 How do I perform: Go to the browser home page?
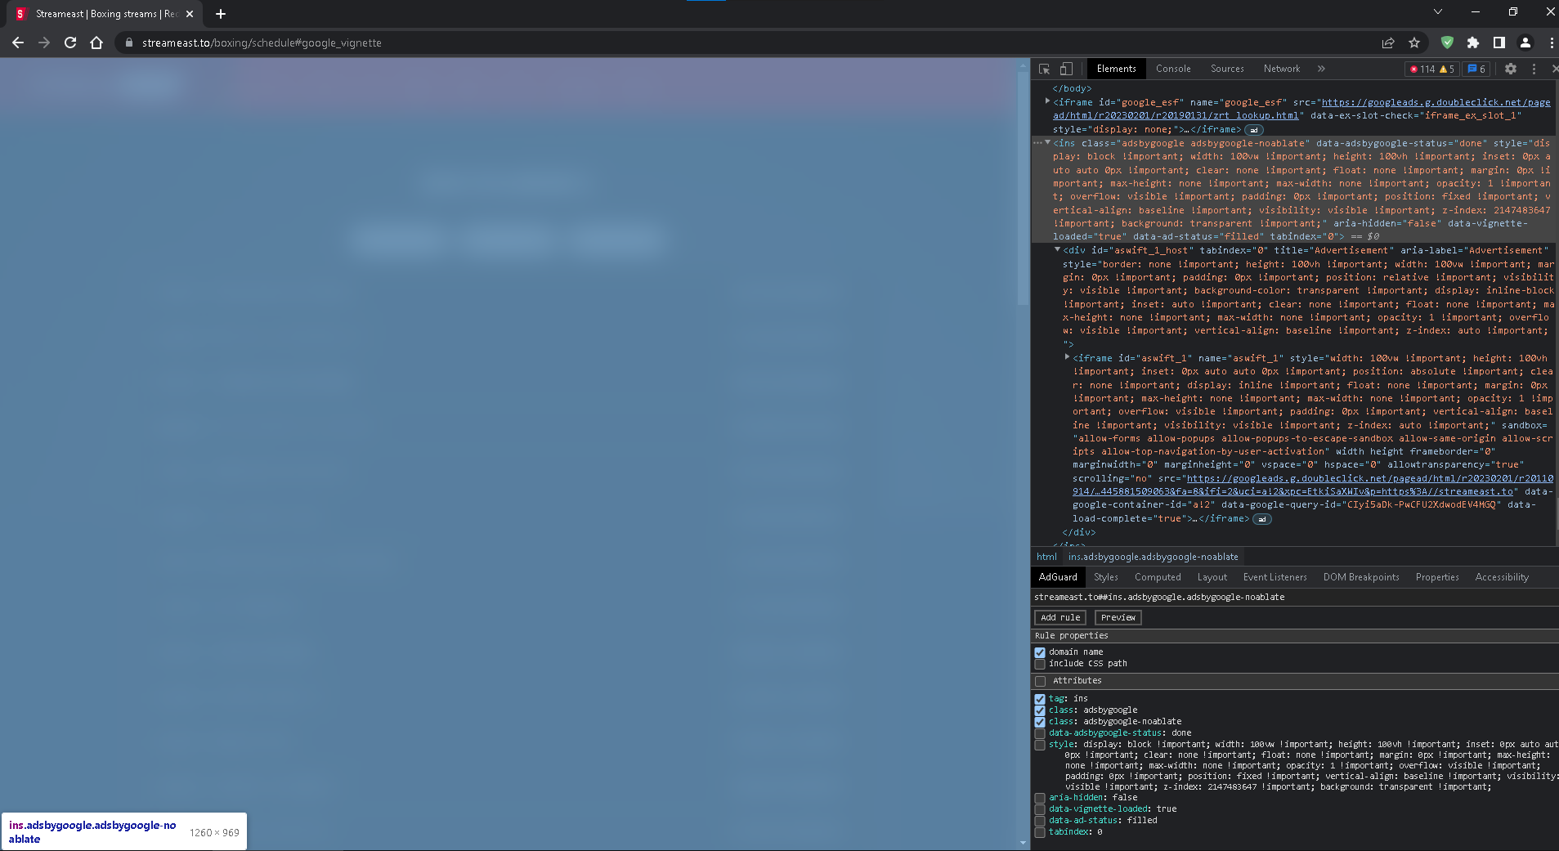click(x=96, y=43)
